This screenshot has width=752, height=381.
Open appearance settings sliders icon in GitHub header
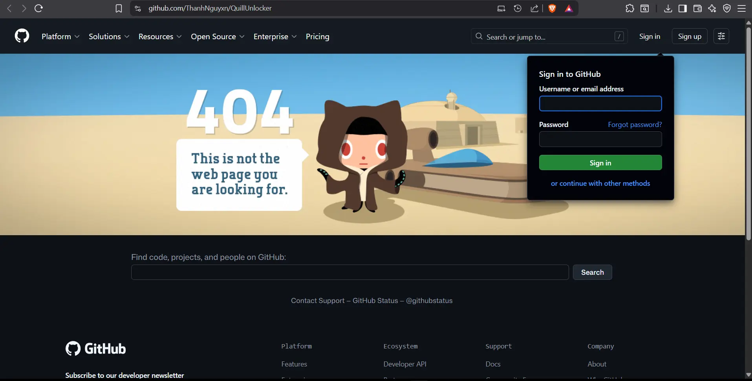(x=721, y=36)
